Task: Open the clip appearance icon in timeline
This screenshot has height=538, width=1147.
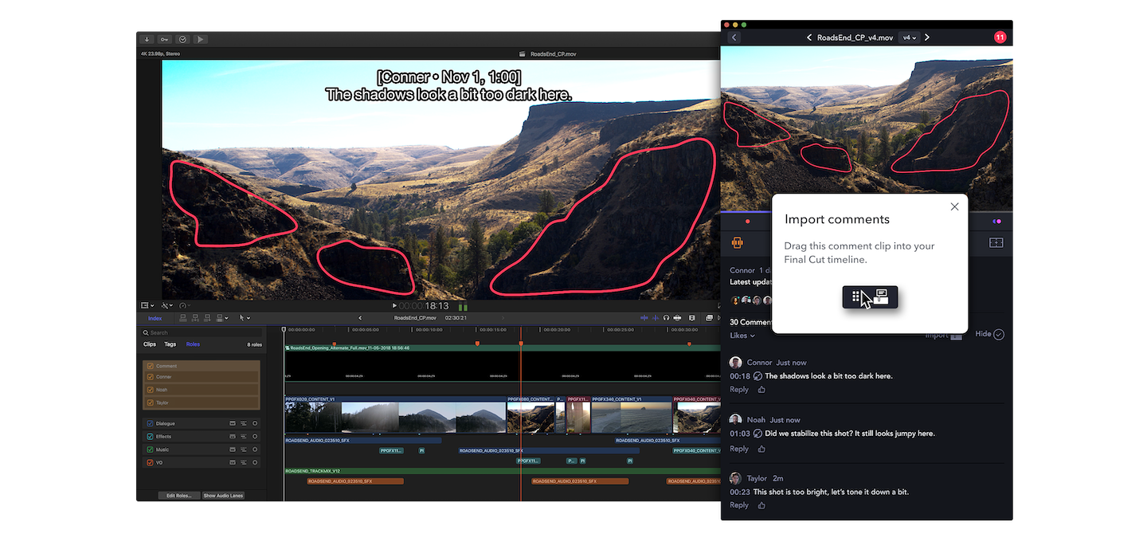Action: point(692,318)
